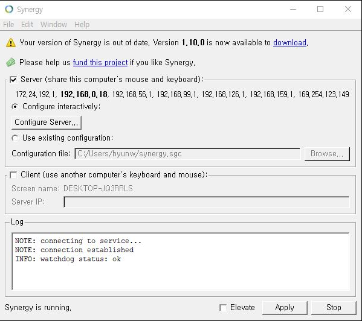Click the Browse... button
The image size is (362, 321).
[x=327, y=154]
